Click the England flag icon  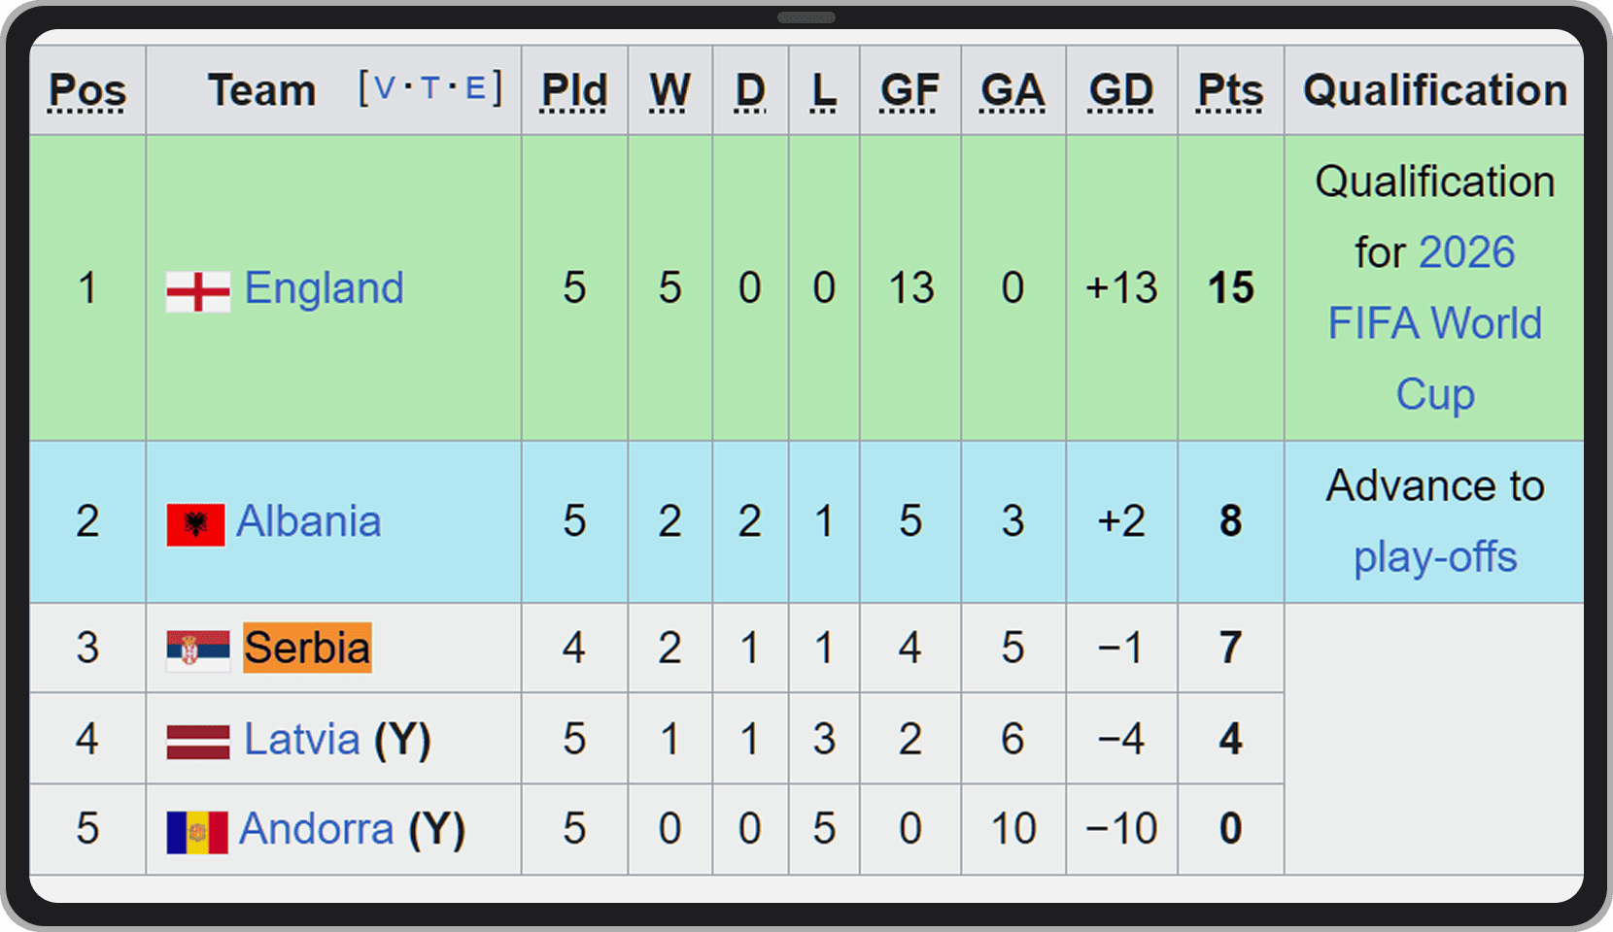pos(198,290)
